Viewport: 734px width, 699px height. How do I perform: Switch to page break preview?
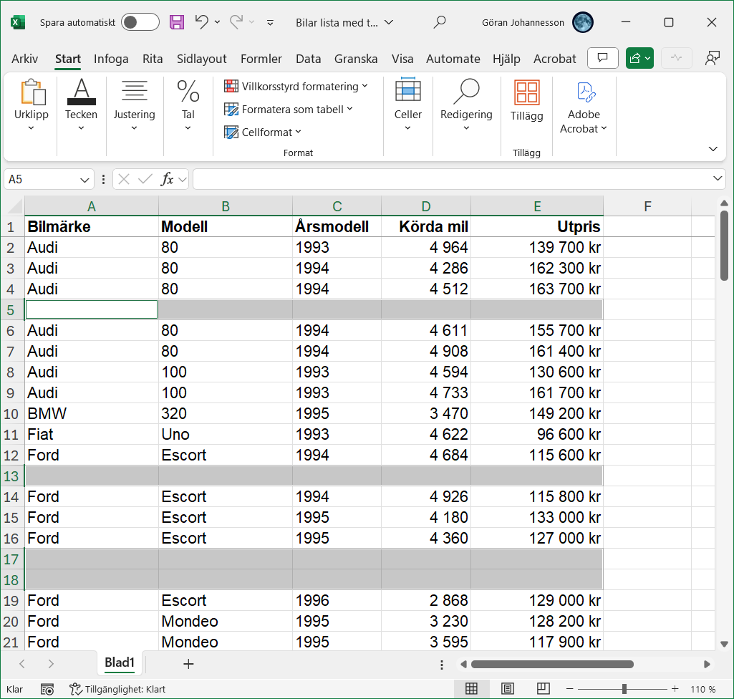(544, 689)
